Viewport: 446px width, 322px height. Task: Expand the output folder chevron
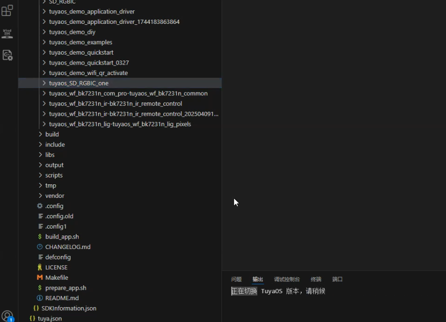(40, 164)
